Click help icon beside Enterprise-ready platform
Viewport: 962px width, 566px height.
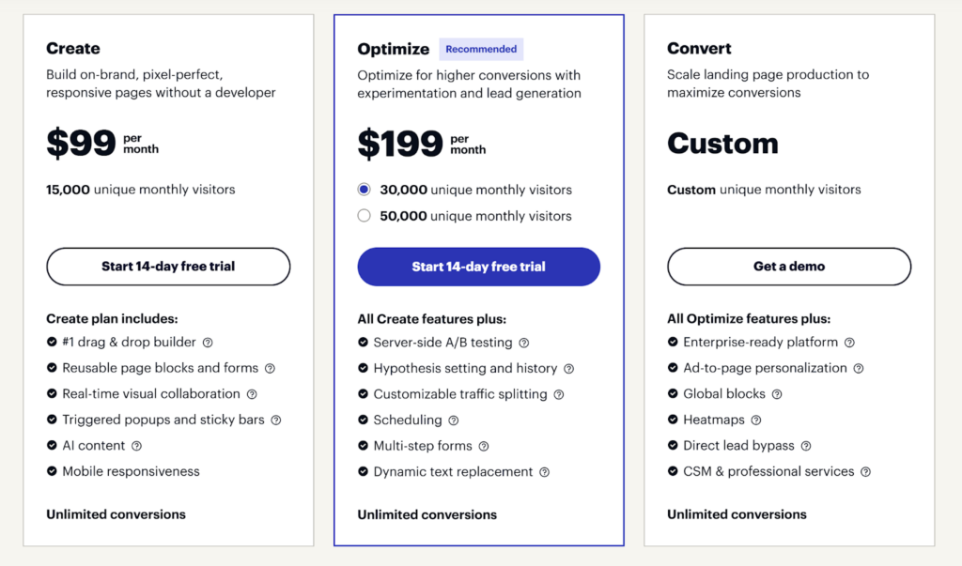(849, 343)
